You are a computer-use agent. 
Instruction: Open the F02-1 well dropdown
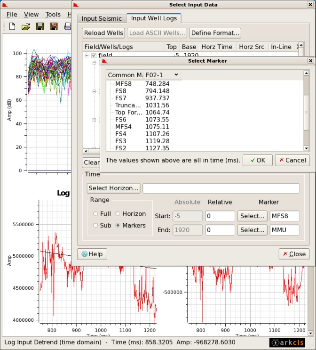tap(162, 75)
